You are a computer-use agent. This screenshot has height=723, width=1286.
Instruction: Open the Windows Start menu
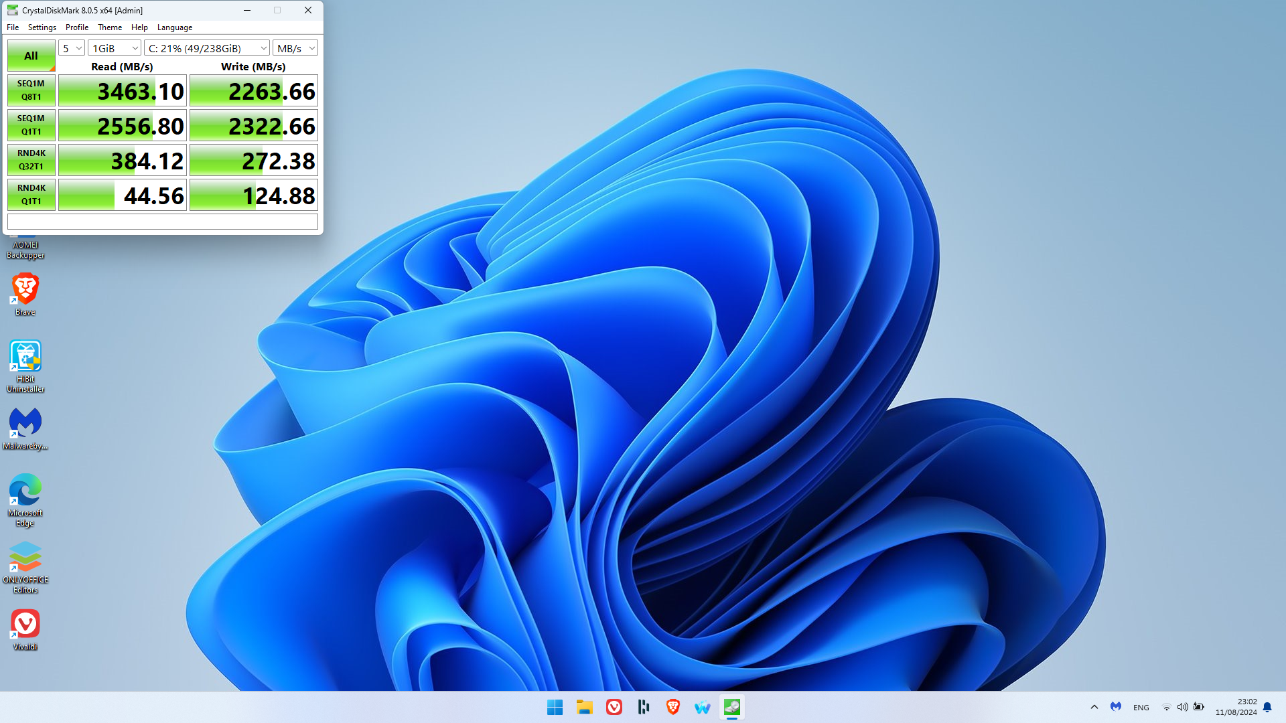point(555,707)
